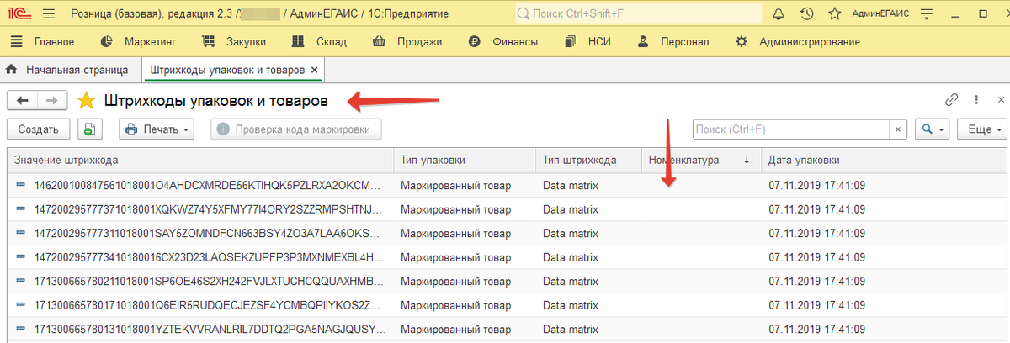Switch to Начальная страница tab
Image resolution: width=1010 pixels, height=343 pixels.
pos(67,70)
